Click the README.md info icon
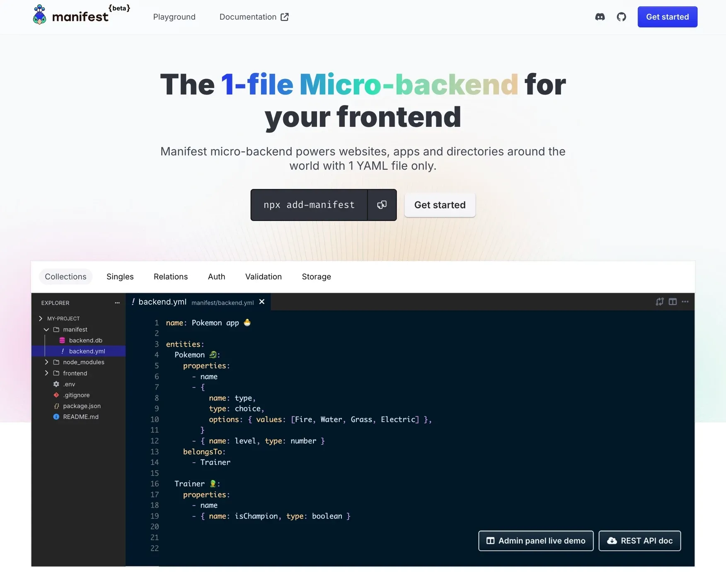Image resolution: width=726 pixels, height=588 pixels. 56,417
